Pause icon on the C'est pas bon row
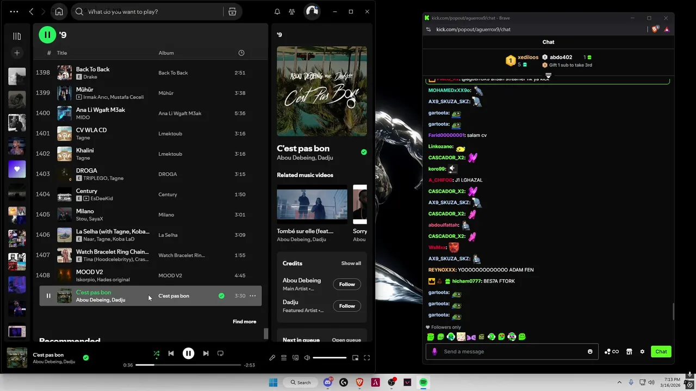 click(x=48, y=296)
